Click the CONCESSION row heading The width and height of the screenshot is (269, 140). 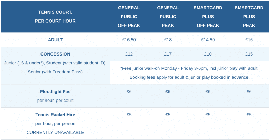tap(55, 54)
